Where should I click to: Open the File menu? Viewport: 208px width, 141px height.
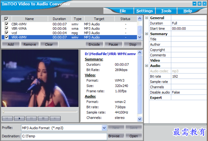tap(123, 11)
